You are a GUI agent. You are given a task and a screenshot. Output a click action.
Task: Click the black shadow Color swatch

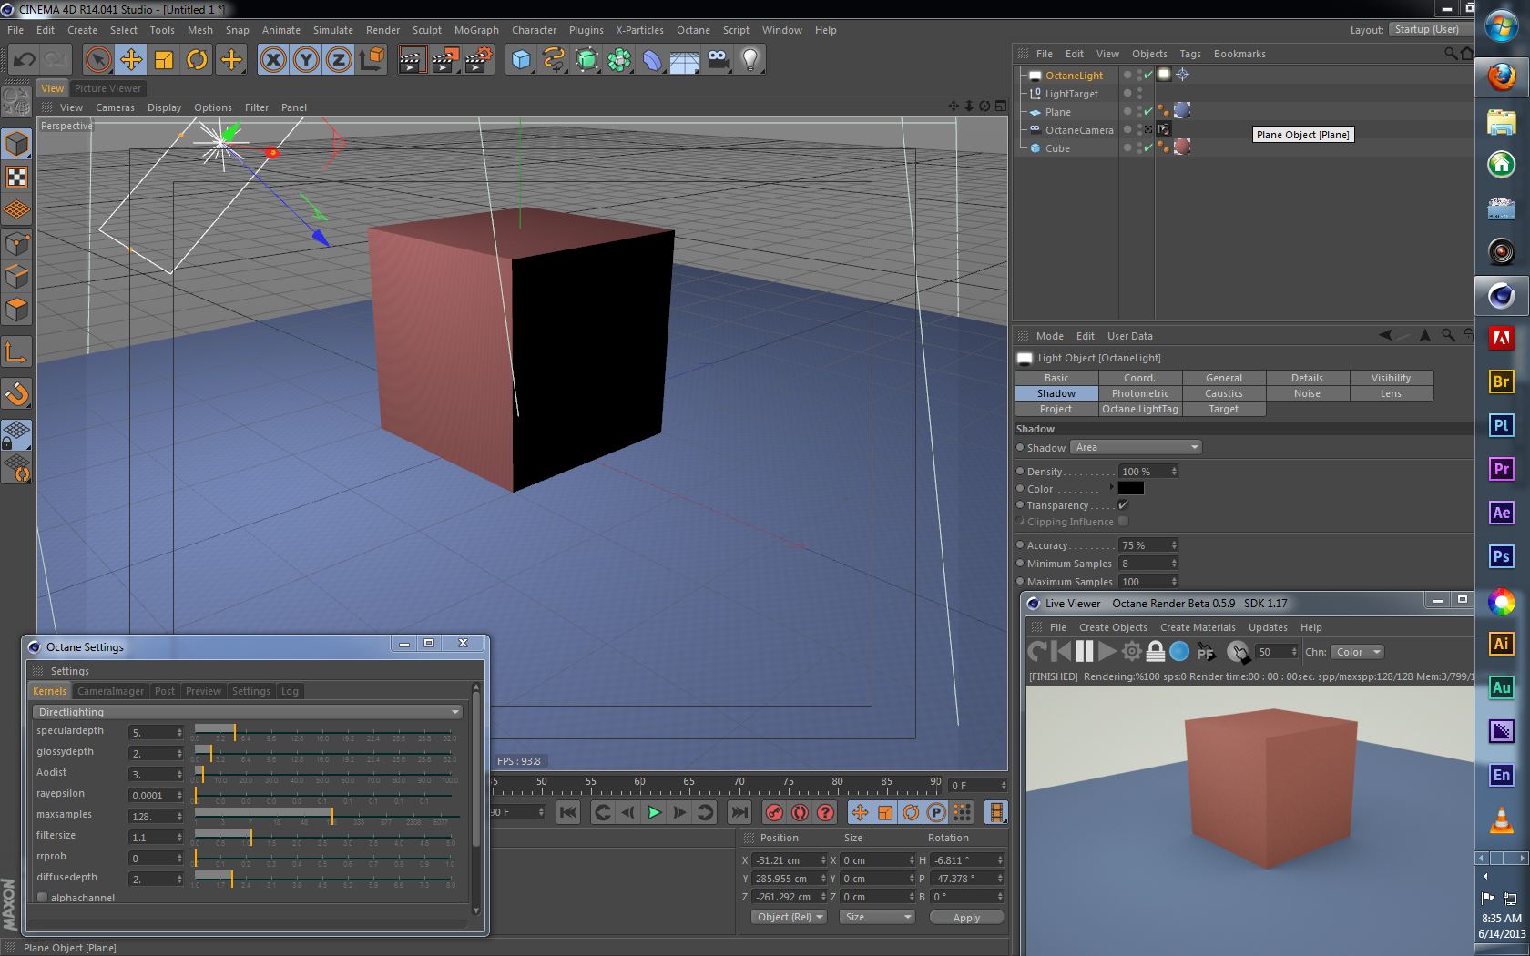pyautogui.click(x=1130, y=488)
